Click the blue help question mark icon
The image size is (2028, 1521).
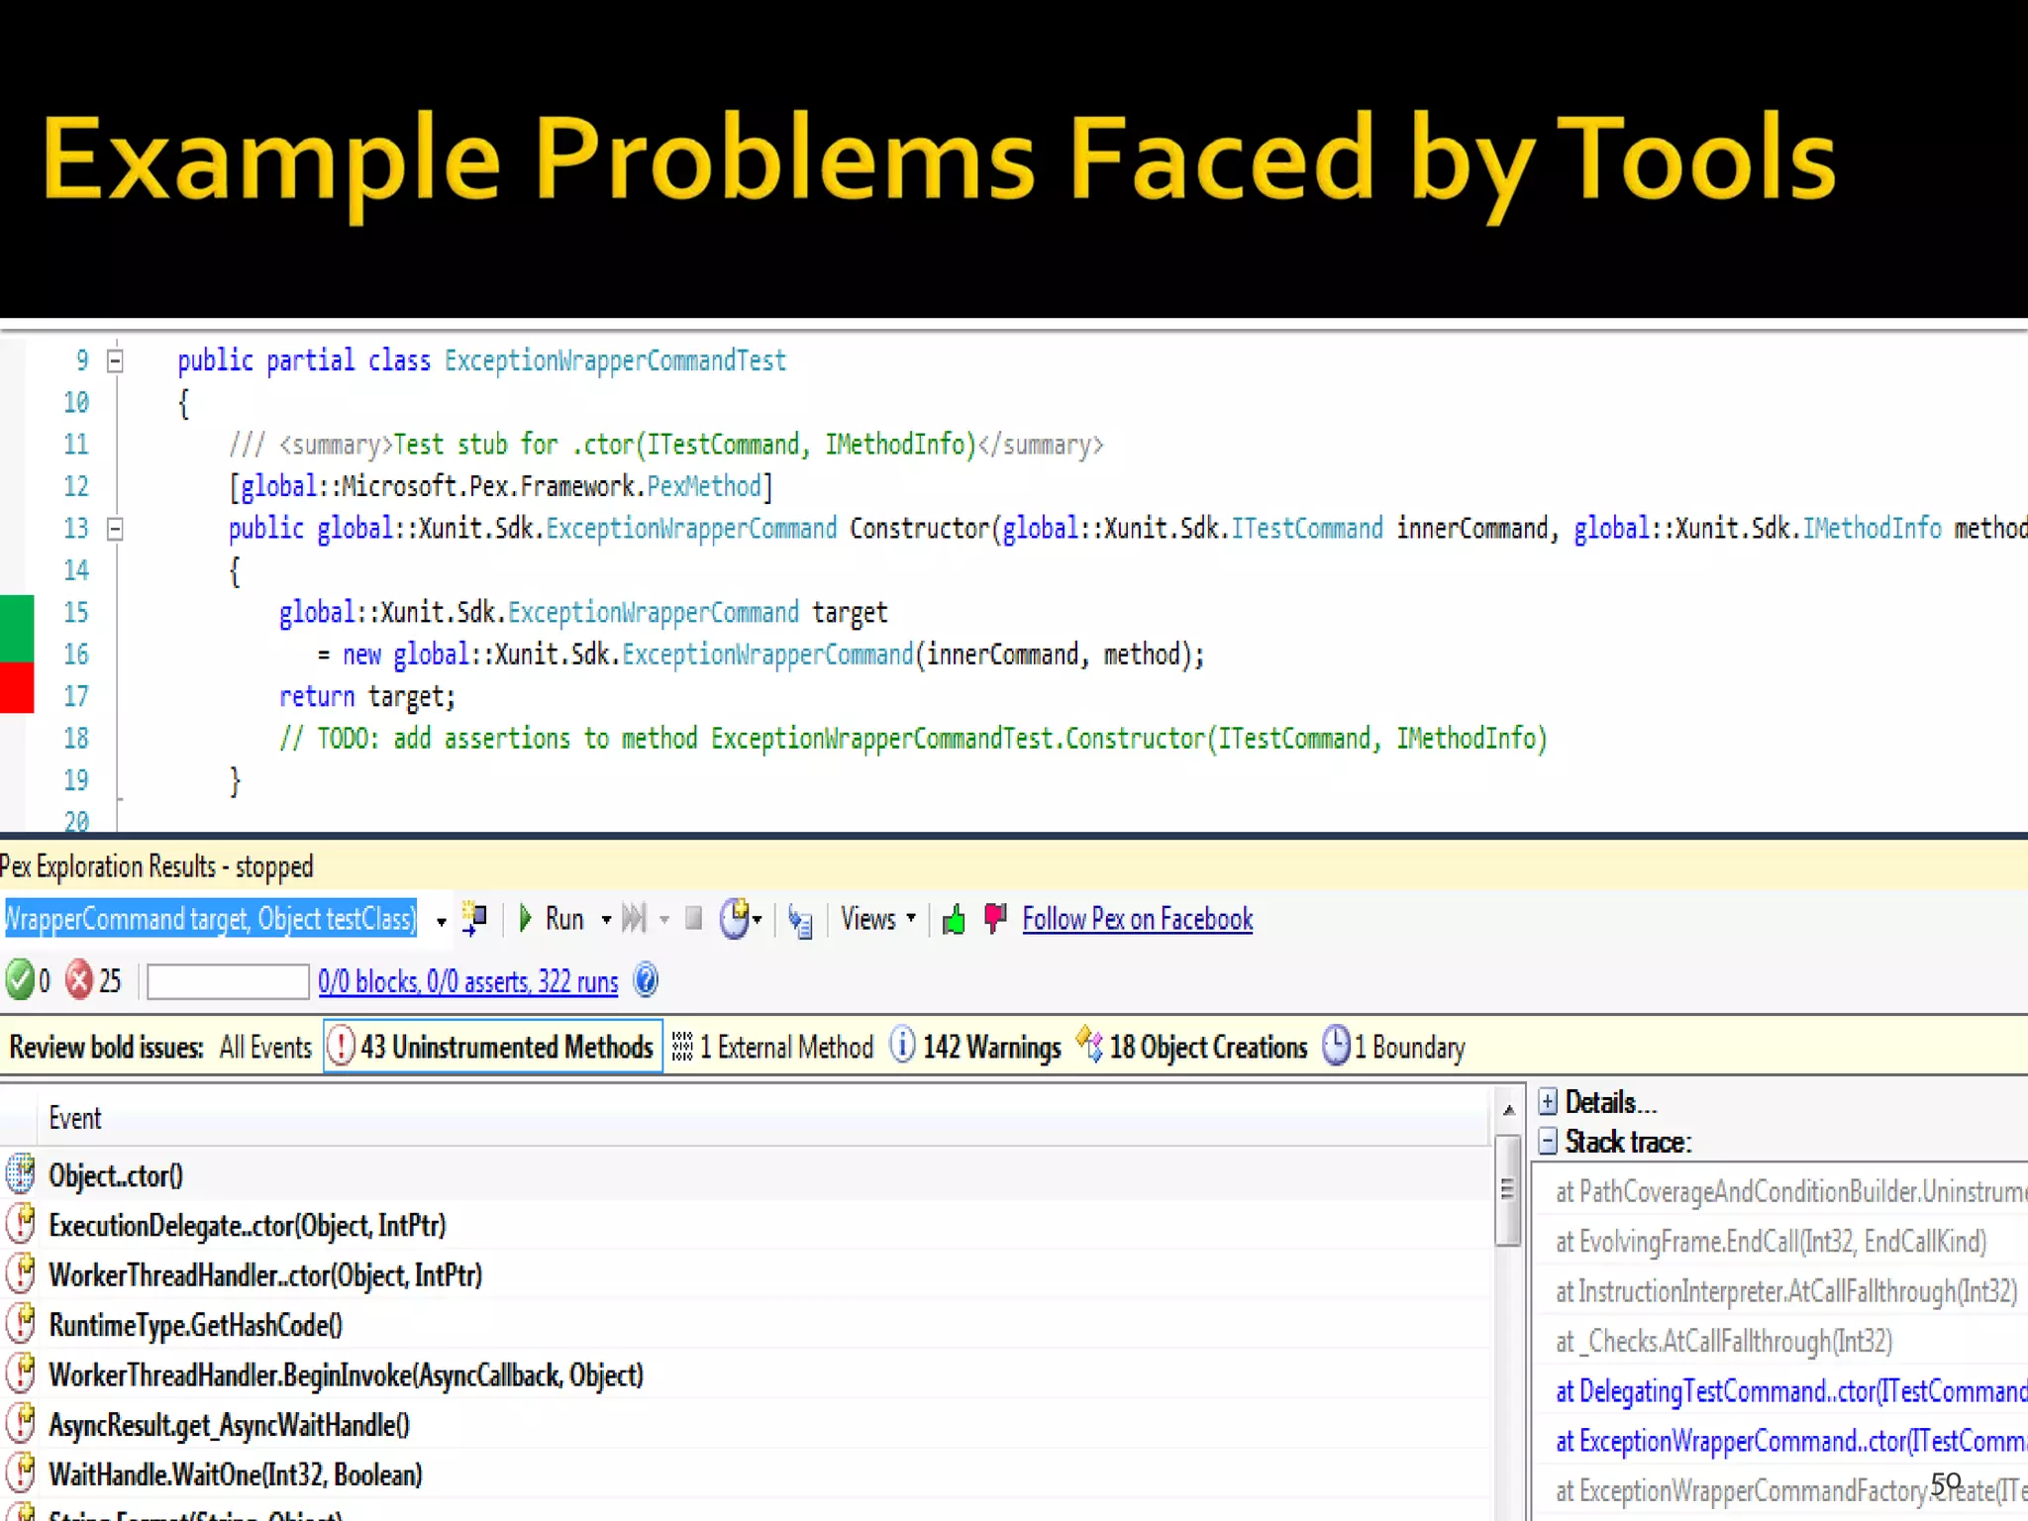(x=646, y=981)
